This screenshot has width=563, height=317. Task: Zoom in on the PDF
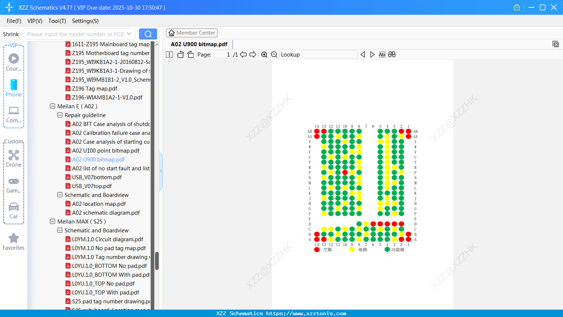click(264, 55)
